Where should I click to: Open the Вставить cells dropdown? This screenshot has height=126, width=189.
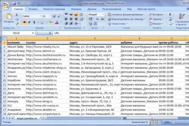157,14
